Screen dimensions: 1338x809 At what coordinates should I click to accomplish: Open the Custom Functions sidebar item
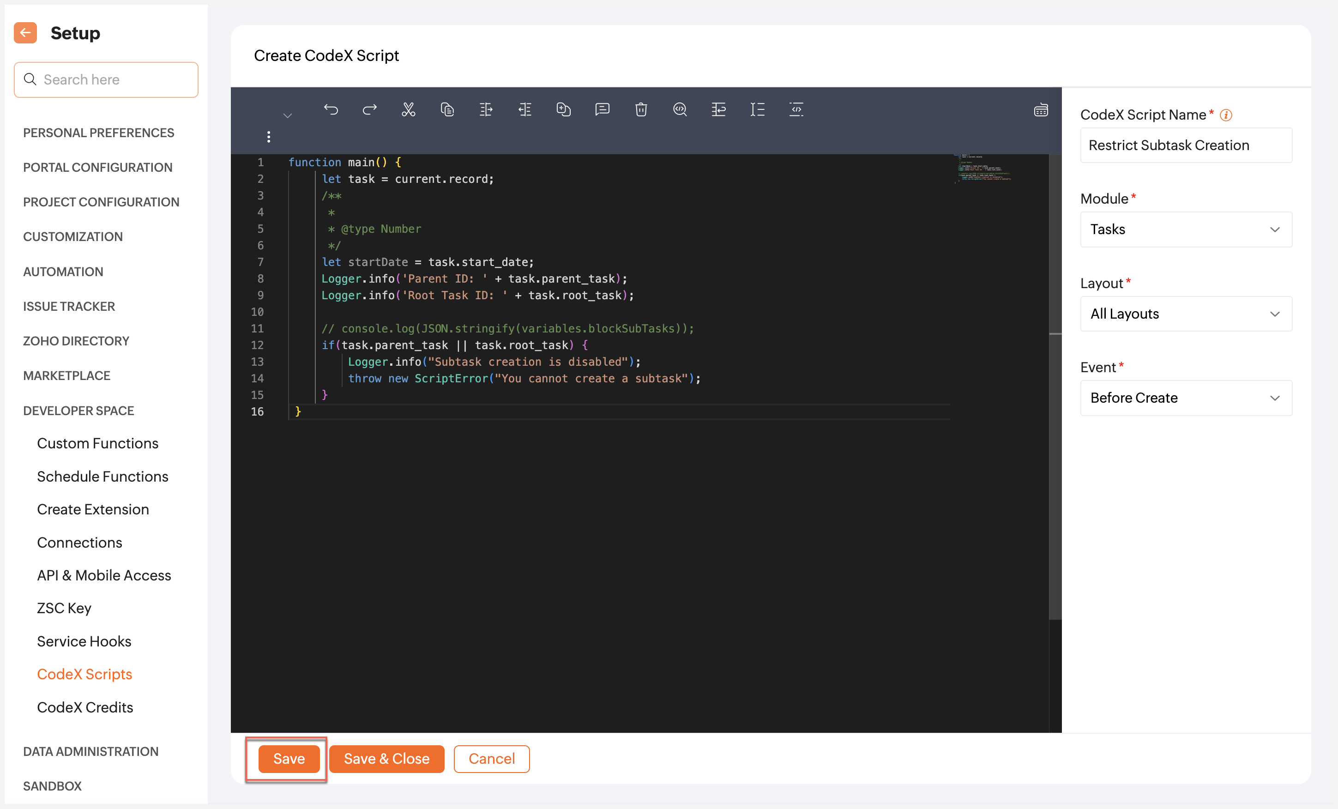(98, 443)
